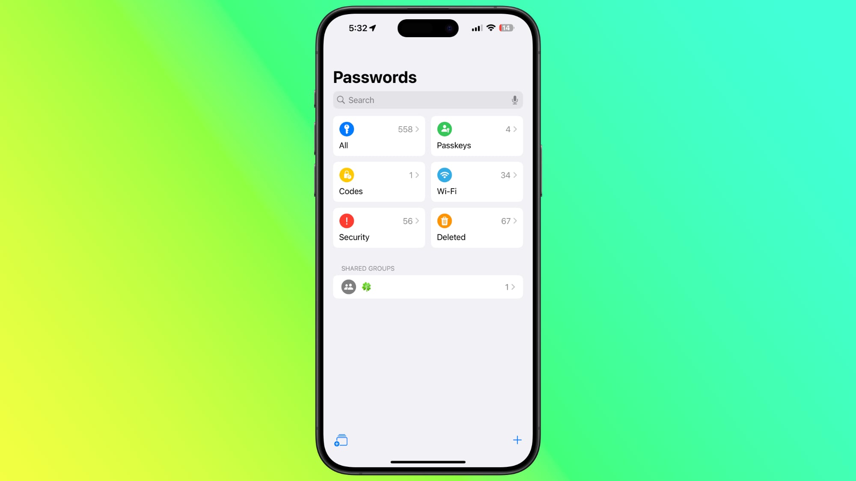Open the Shared Groups section
This screenshot has height=481, width=856.
coord(428,286)
